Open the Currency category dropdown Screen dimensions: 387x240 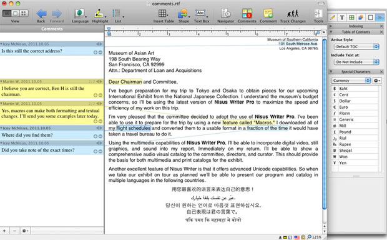[351, 81]
